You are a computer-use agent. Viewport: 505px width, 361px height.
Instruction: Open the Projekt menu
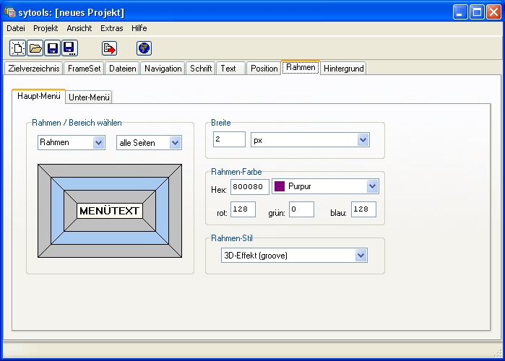click(x=46, y=28)
